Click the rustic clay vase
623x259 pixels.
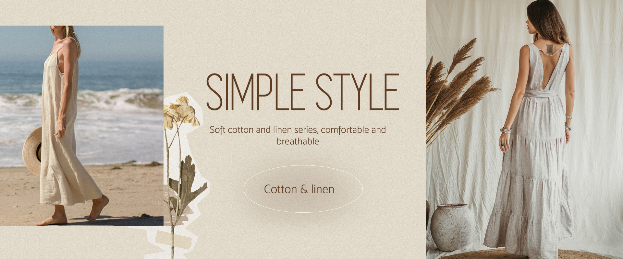(451, 227)
